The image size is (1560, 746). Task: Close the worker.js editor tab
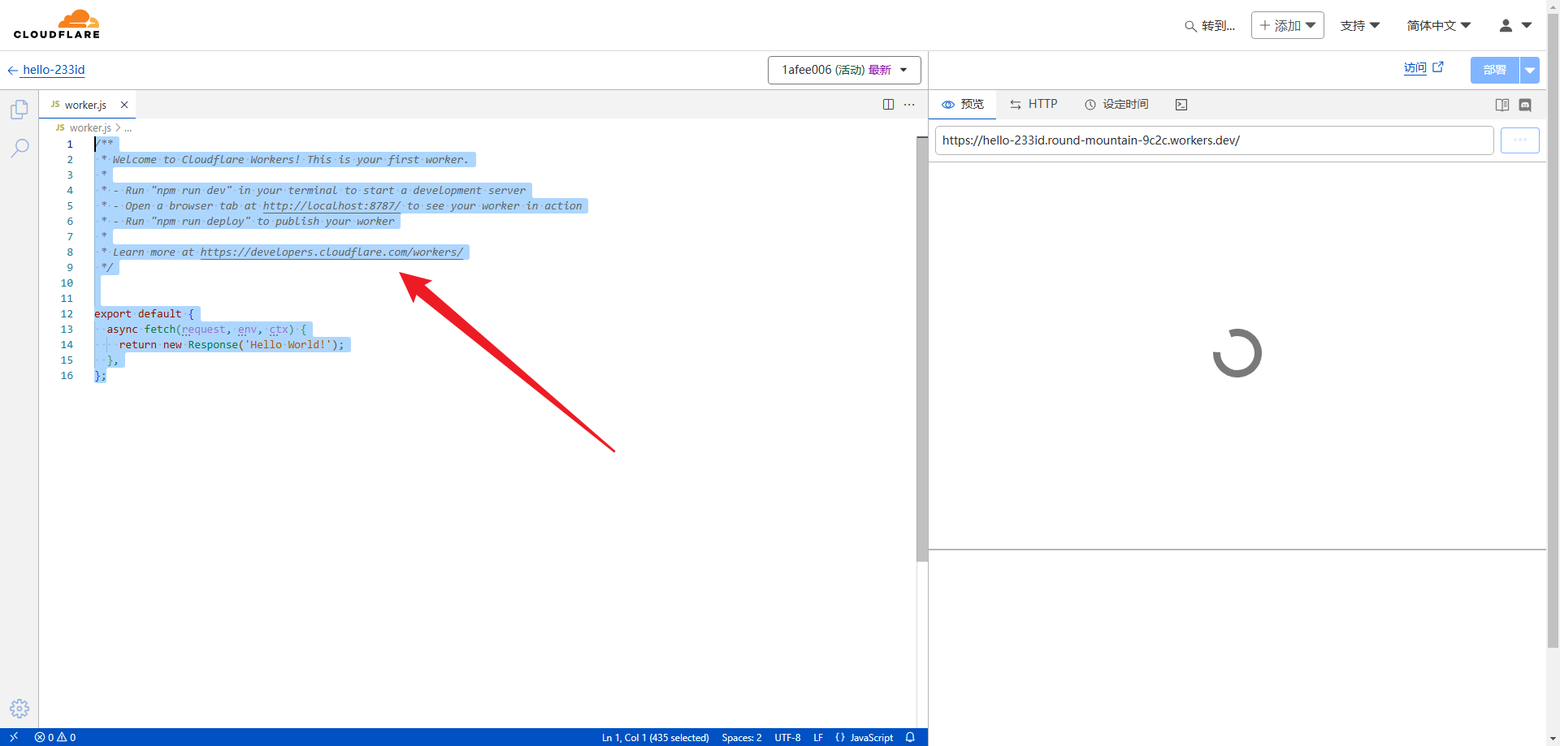click(124, 105)
